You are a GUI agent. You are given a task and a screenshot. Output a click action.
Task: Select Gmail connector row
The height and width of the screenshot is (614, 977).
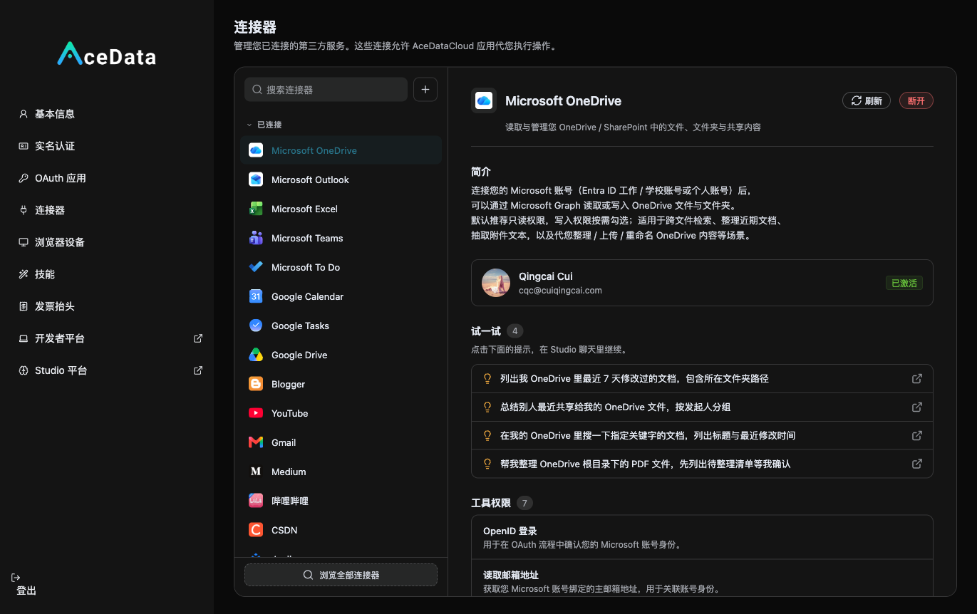341,442
